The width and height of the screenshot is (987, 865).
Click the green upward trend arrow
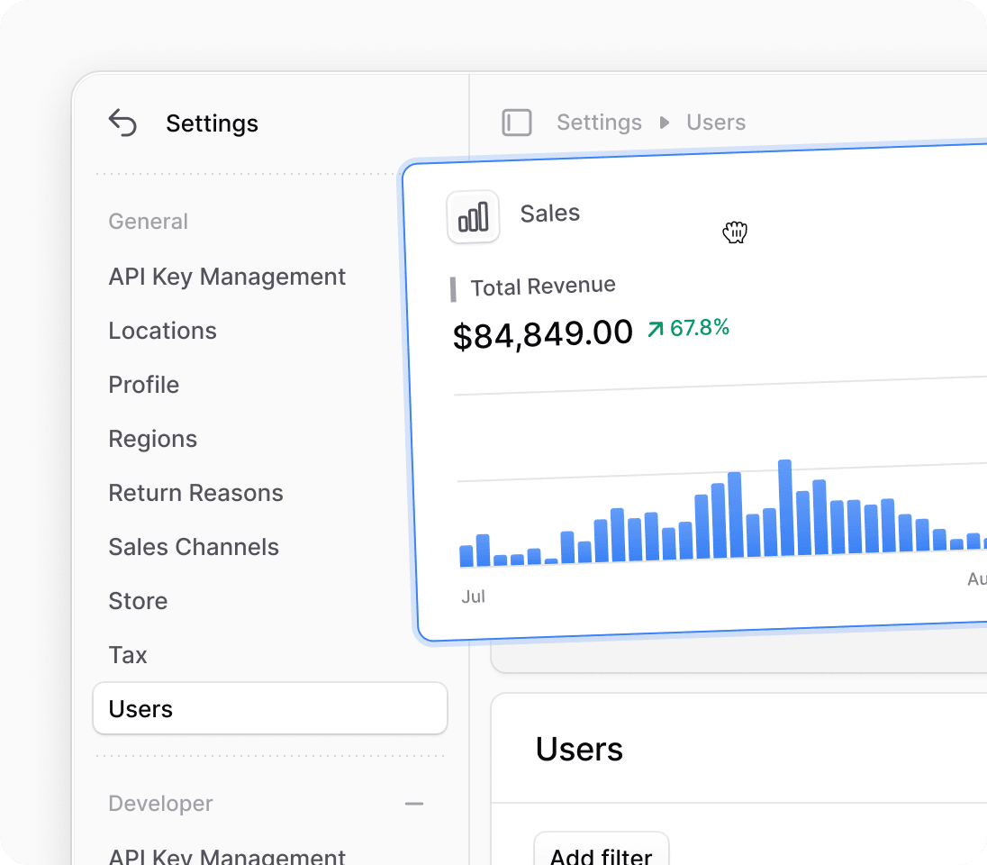point(655,330)
